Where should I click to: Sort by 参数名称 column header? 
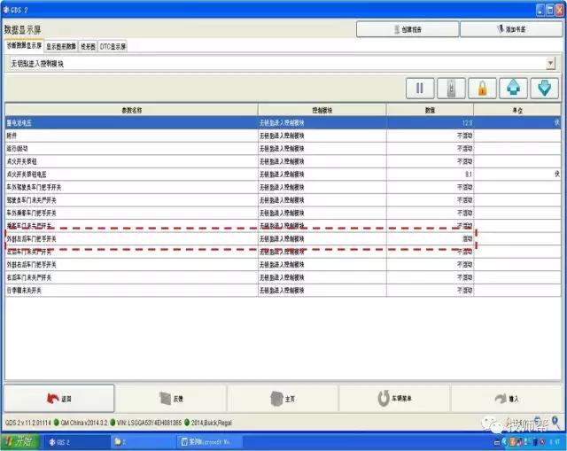click(132, 110)
